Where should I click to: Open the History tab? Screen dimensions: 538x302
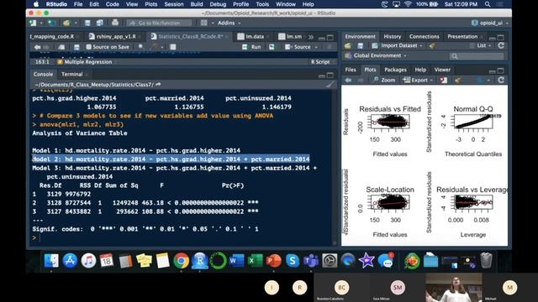(393, 36)
